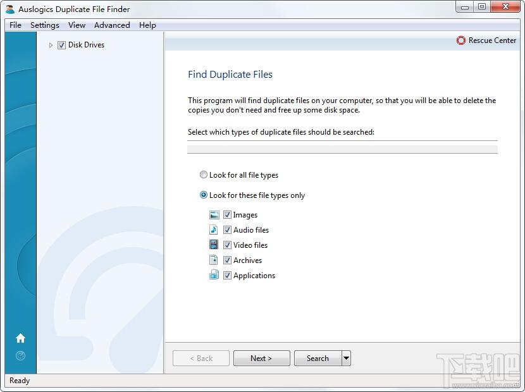
Task: Expand the Disk Drives tree node
Action: click(51, 45)
